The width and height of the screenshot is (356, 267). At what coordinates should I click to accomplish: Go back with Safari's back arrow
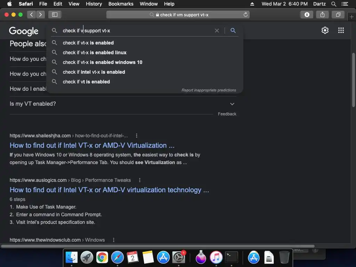pyautogui.click(x=32, y=15)
